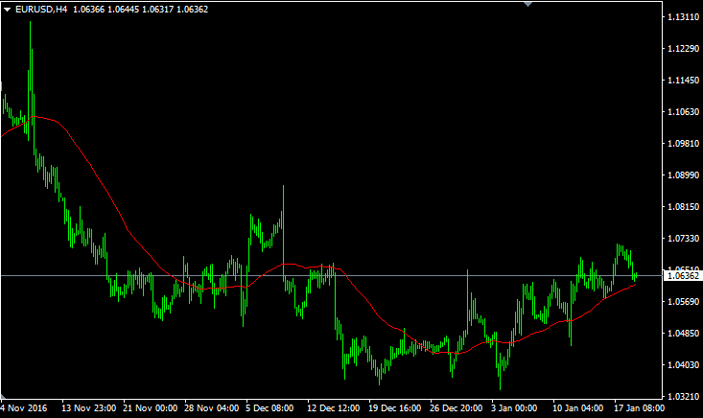
Task: Click price level 1.04850 on scale
Action: (x=683, y=334)
